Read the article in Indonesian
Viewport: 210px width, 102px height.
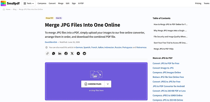[109, 47]
